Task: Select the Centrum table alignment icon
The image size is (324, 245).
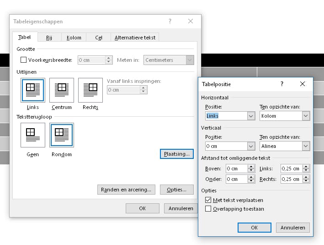Action: pyautogui.click(x=62, y=90)
